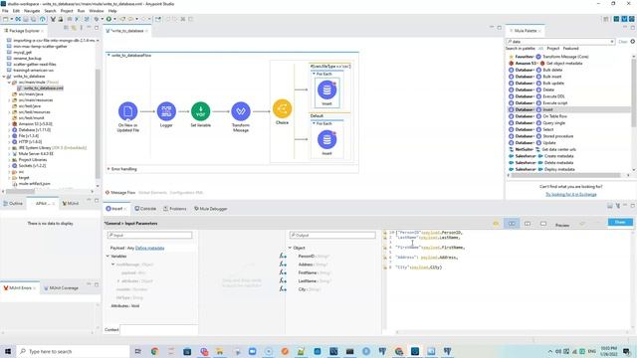Collapse the For Each scope in Default branch
This screenshot has height=358, width=637.
[x=314, y=123]
